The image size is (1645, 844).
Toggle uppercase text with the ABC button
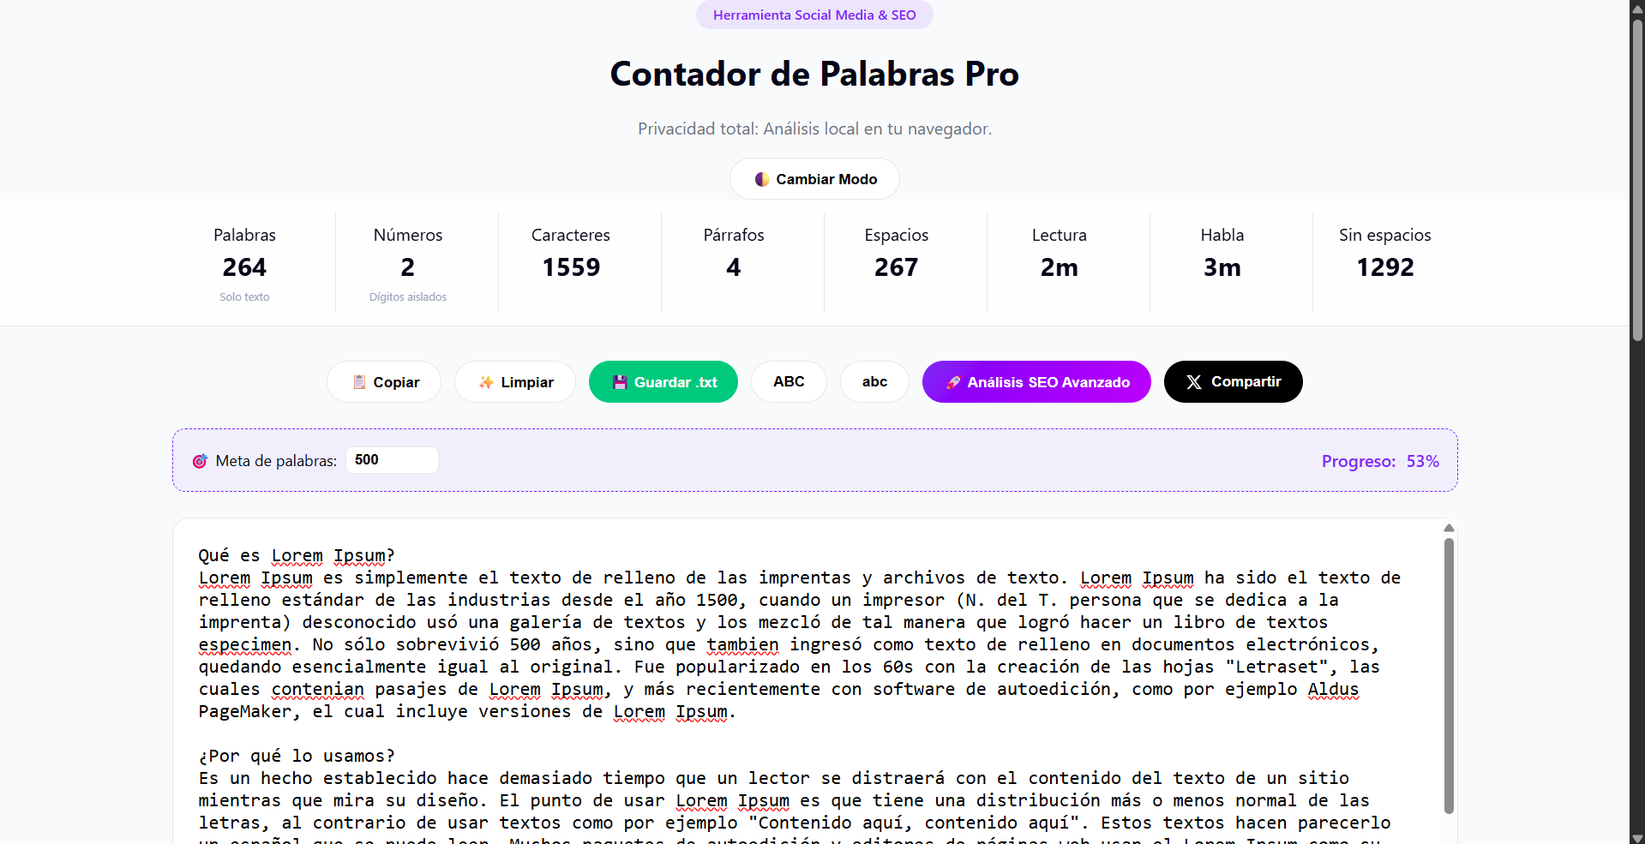tap(789, 382)
